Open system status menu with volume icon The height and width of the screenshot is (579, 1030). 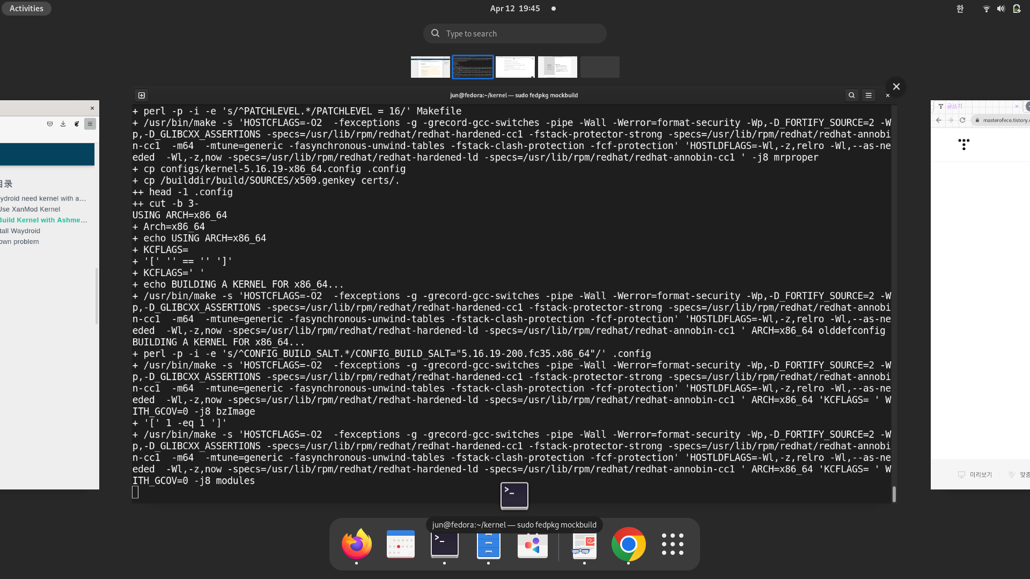pos(1000,9)
